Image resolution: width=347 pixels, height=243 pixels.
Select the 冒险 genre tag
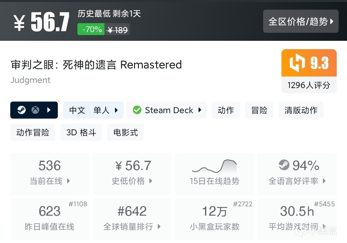259,110
